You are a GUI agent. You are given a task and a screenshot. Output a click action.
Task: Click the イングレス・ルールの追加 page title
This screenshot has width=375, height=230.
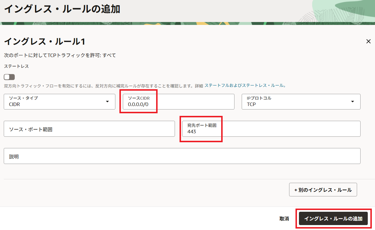point(62,9)
